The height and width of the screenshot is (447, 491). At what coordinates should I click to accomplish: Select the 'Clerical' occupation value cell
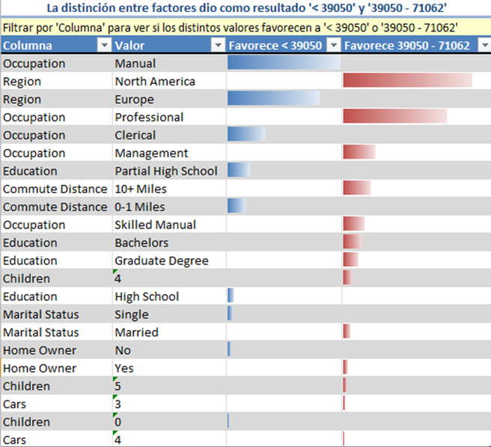(x=135, y=136)
